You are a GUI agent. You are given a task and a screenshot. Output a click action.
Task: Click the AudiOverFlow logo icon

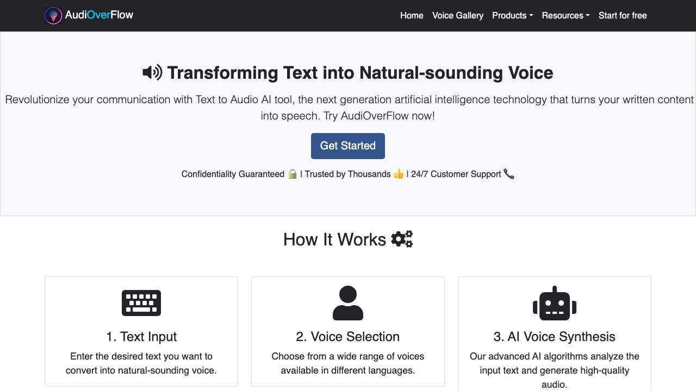tap(53, 16)
